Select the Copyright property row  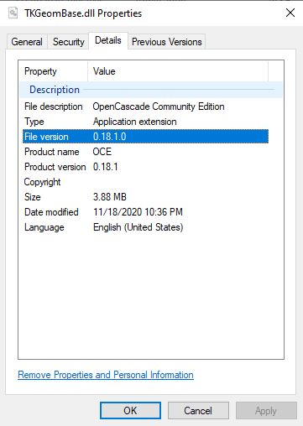(x=145, y=182)
